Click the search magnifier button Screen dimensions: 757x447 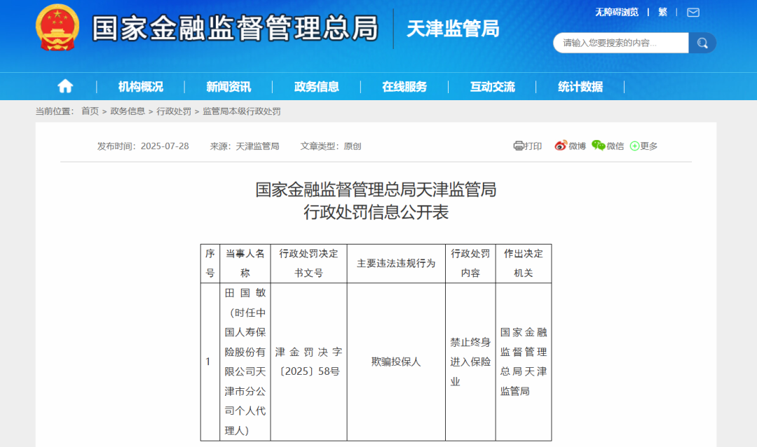pos(702,43)
